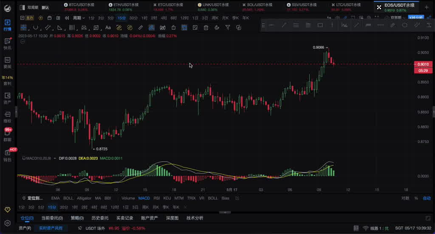Click the delete drawings trash icon

206,28
